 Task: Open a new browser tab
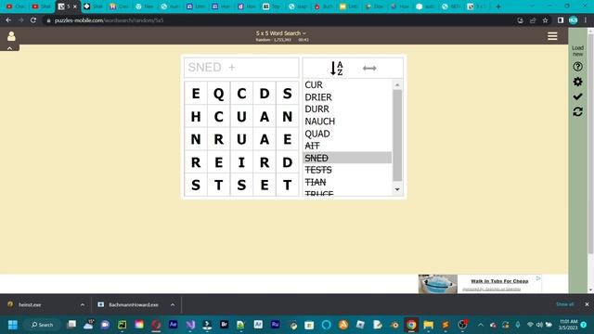point(498,6)
